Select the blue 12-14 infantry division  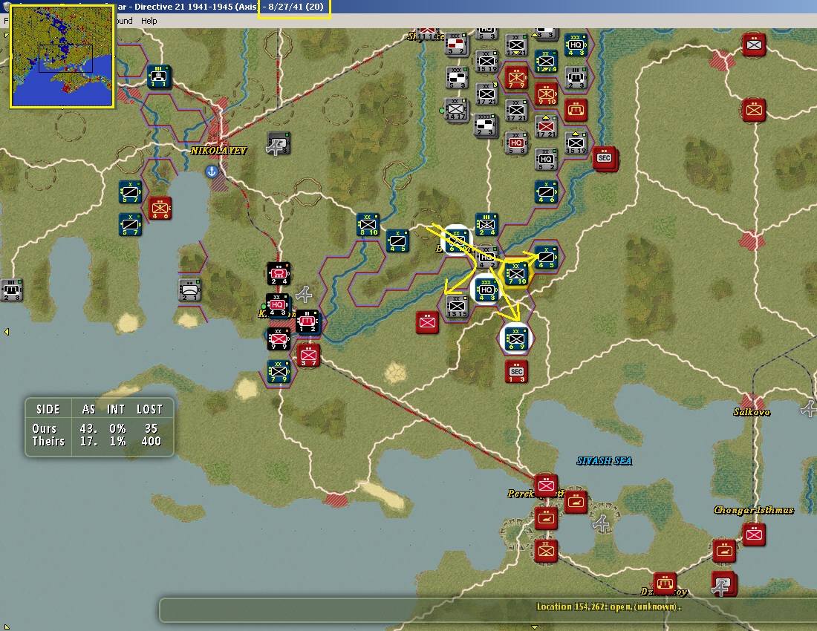pyautogui.click(x=546, y=62)
